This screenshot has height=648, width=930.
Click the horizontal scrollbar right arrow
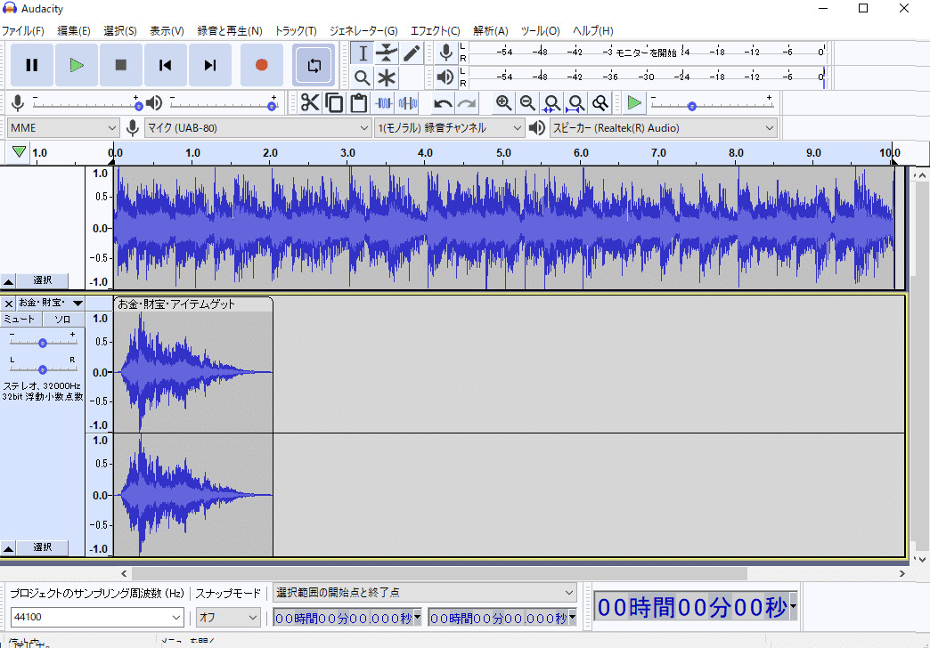(x=902, y=573)
